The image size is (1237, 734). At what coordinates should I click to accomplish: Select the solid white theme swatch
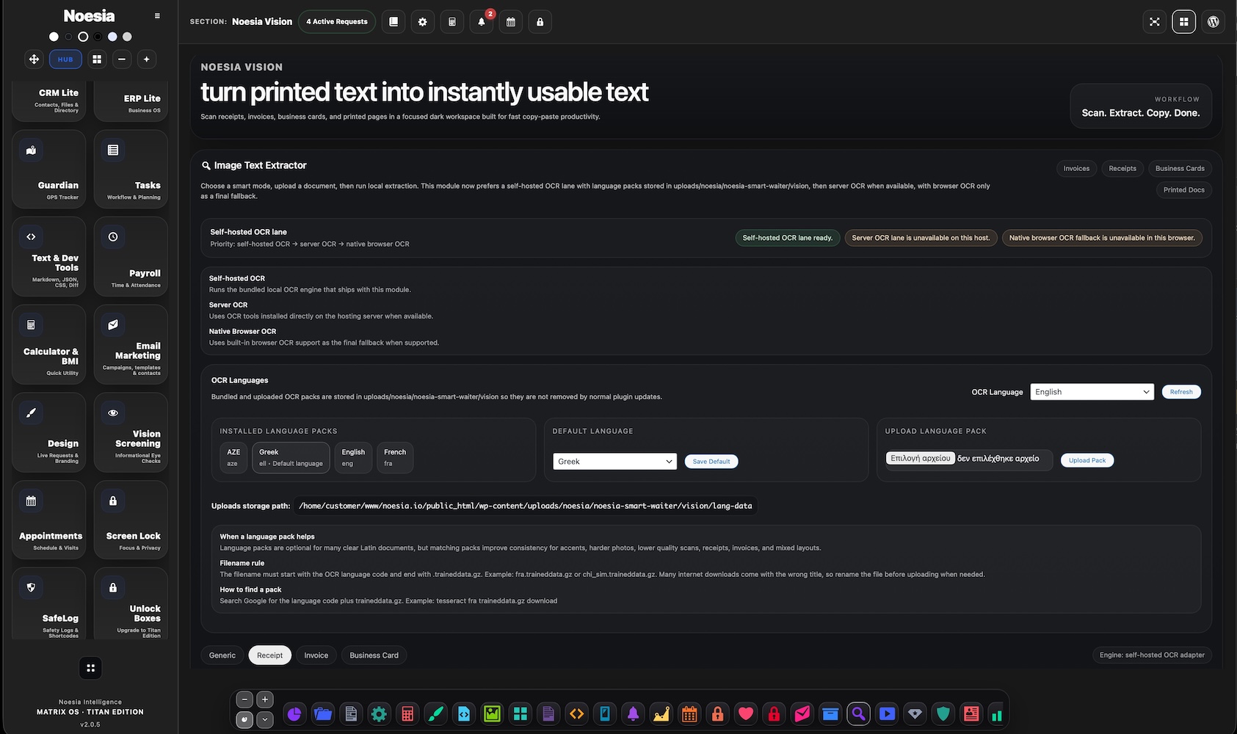point(54,37)
